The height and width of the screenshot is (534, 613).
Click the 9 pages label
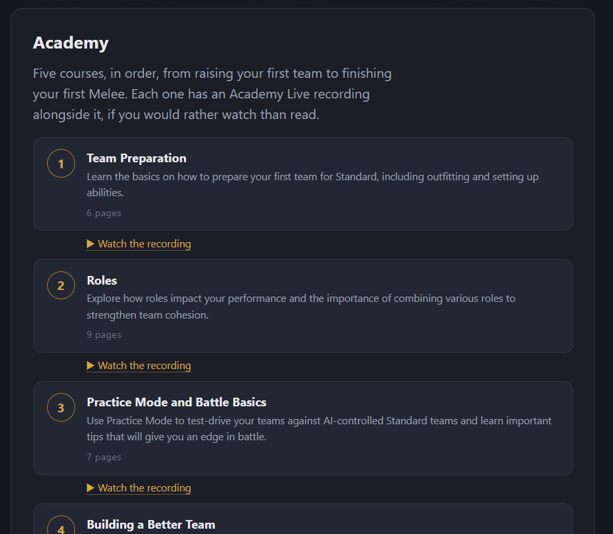click(x=104, y=334)
